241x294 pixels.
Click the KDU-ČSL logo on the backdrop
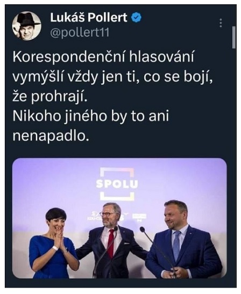pyautogui.click(x=94, y=216)
